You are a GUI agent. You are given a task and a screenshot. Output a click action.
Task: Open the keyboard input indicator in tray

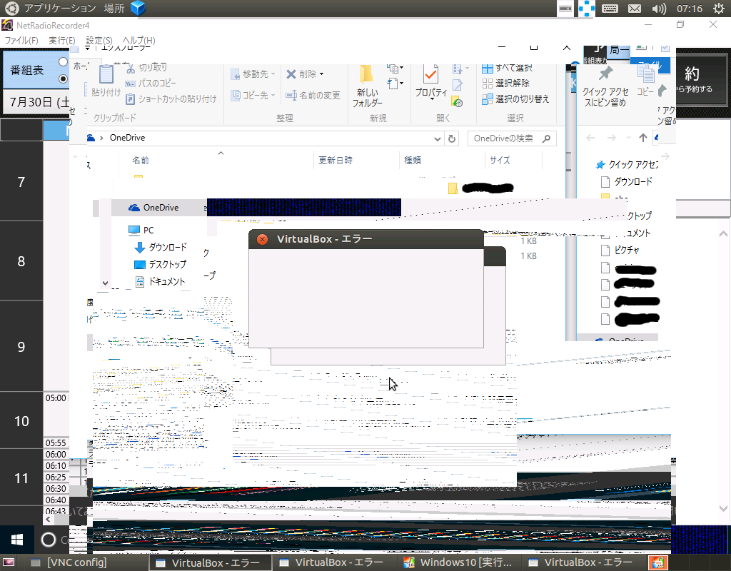point(610,9)
